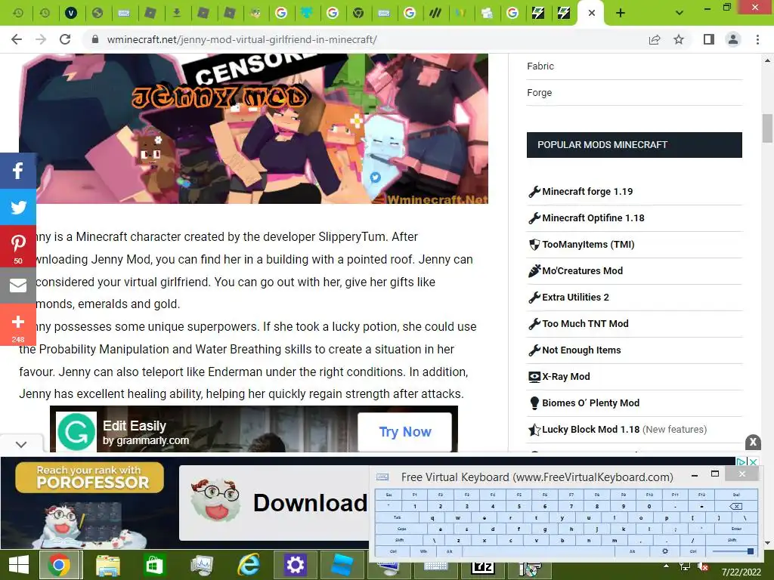Click the address bar URL field
This screenshot has width=774, height=580.
(365, 39)
